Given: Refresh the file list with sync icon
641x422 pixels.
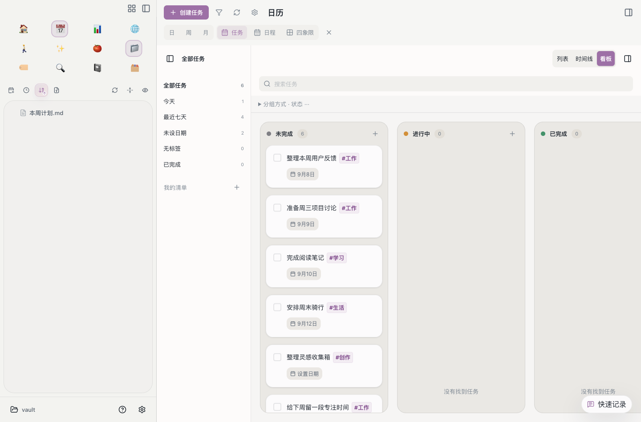Looking at the screenshot, I should coord(115,90).
